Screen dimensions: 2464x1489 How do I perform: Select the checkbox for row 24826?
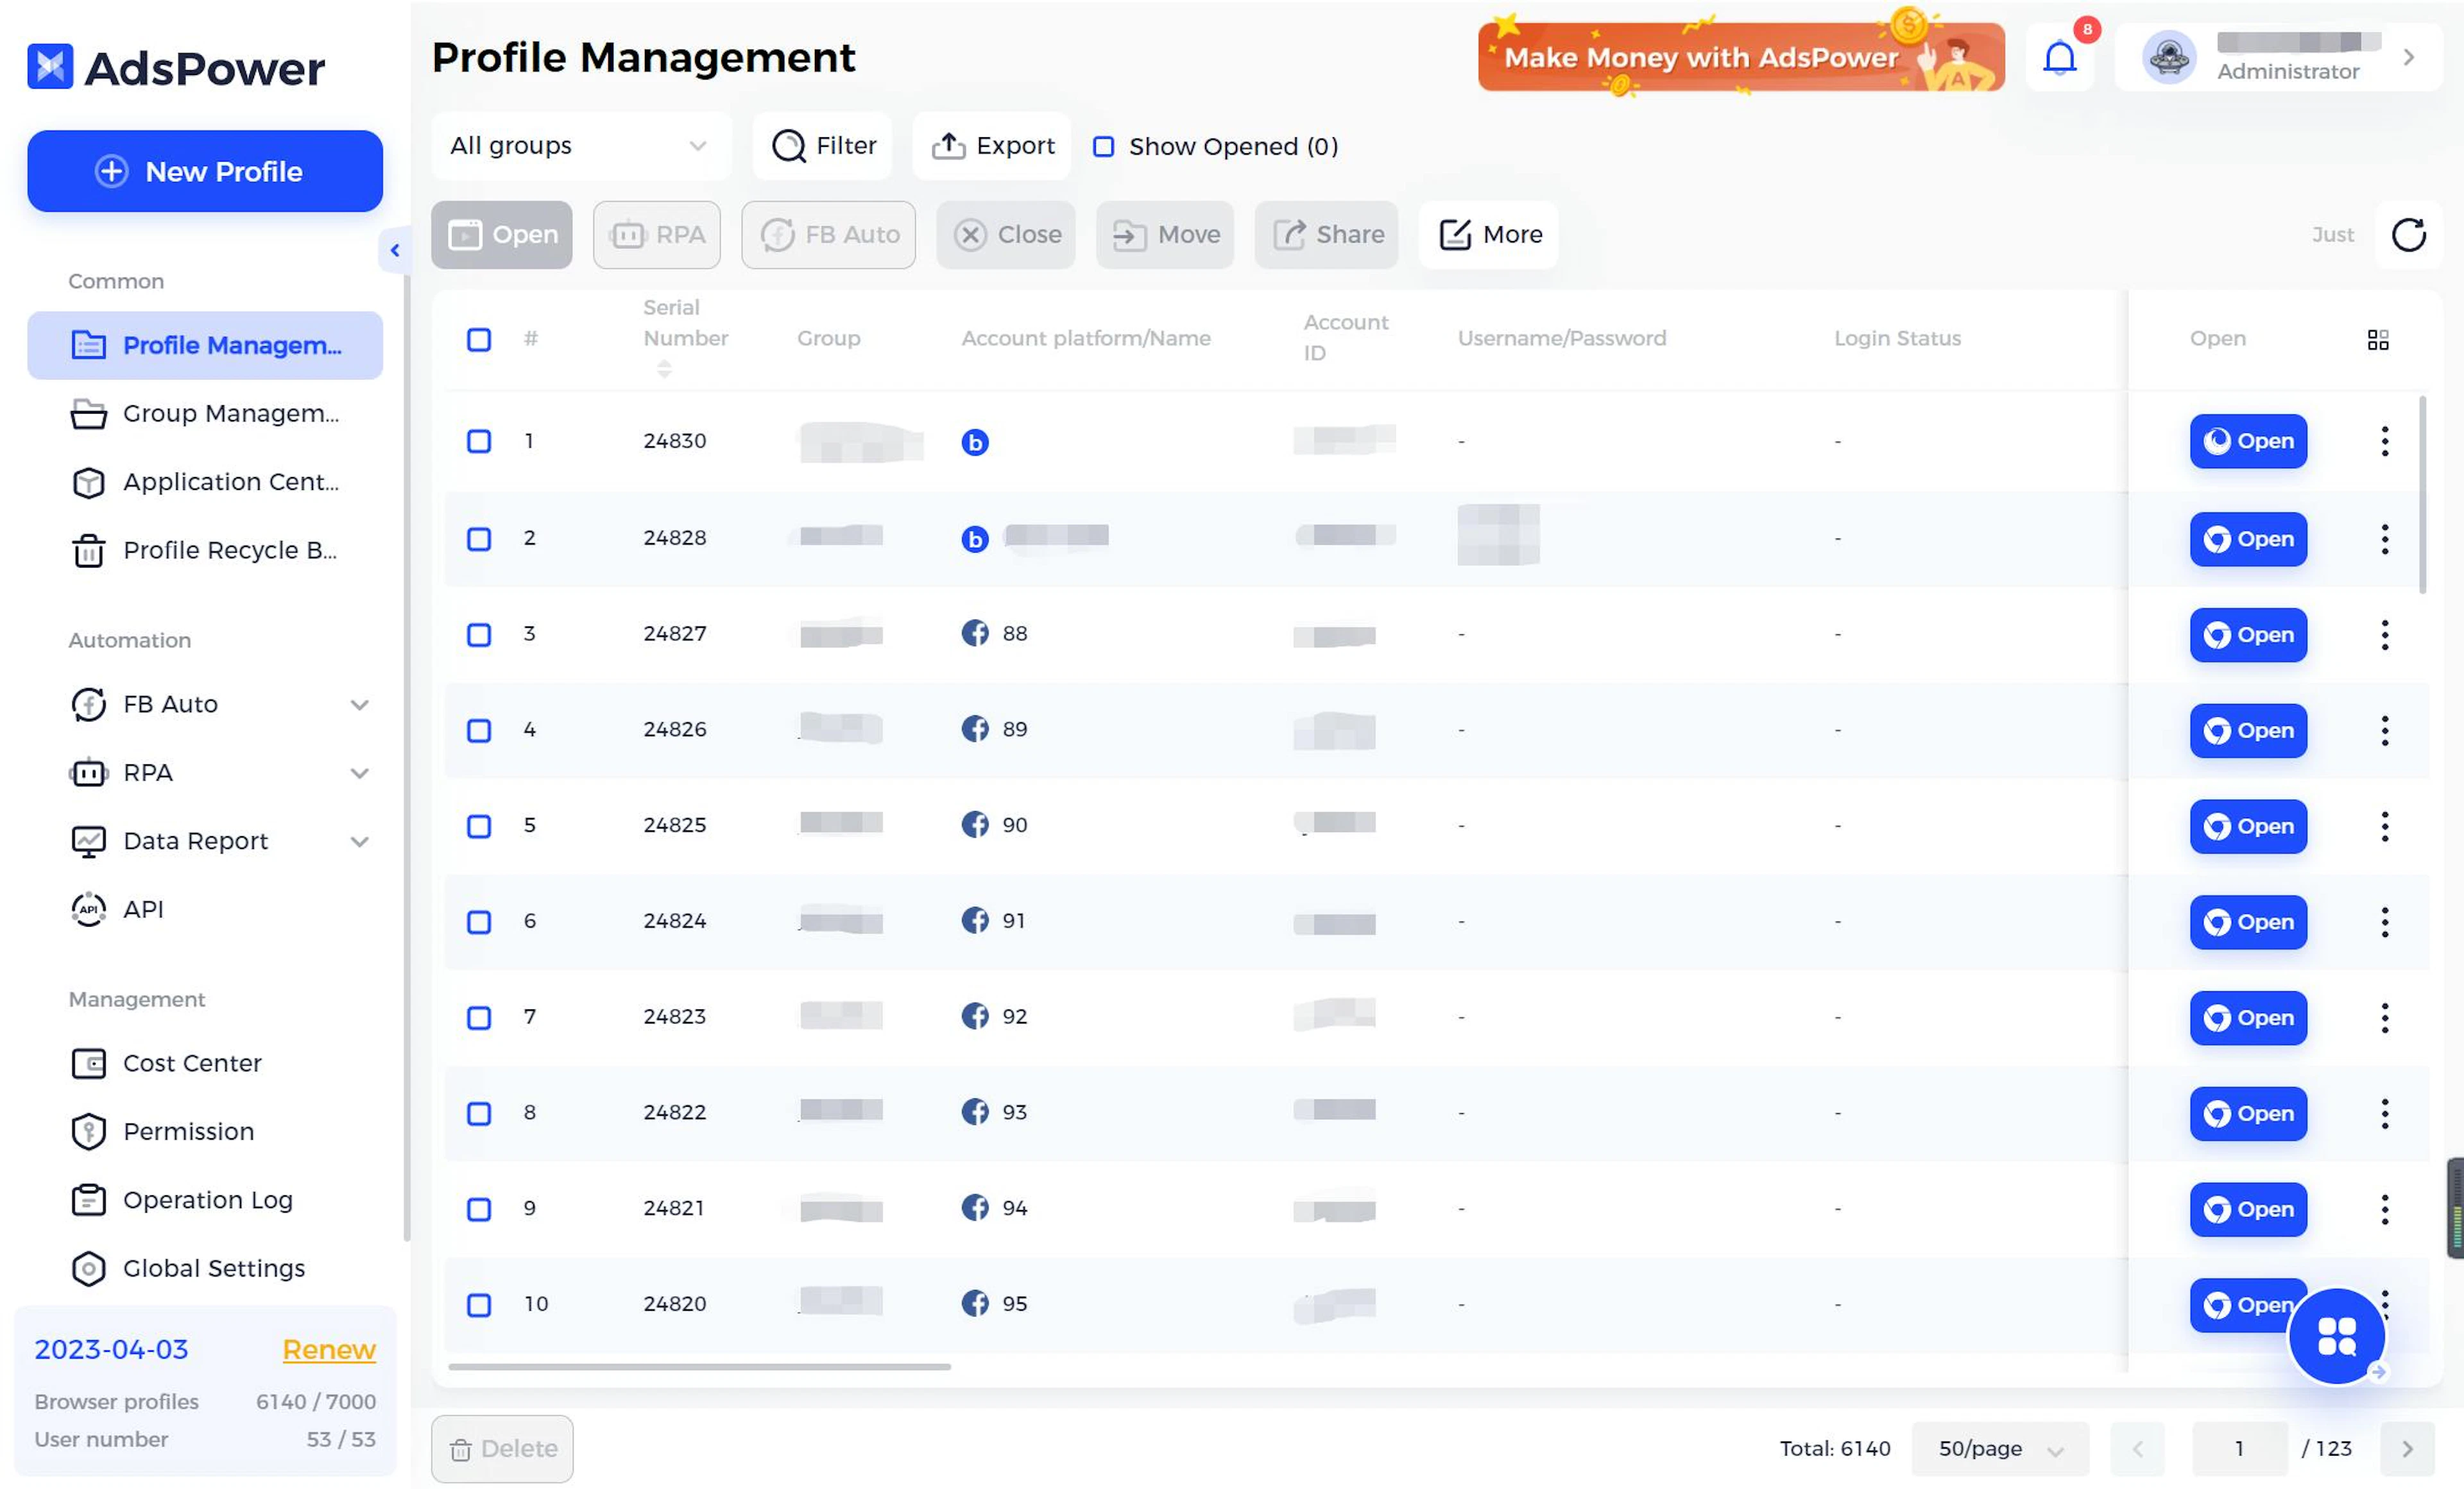[479, 730]
